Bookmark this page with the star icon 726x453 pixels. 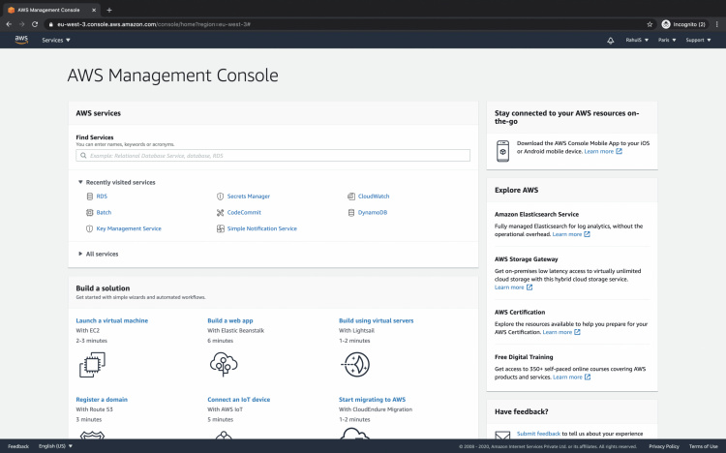[x=650, y=23]
